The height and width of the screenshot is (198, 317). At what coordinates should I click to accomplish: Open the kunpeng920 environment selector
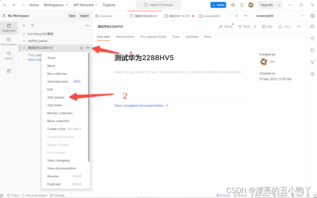280,16
